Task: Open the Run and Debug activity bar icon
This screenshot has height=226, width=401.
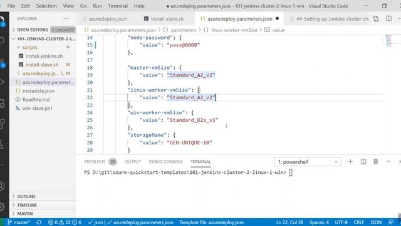Action: tap(2, 82)
